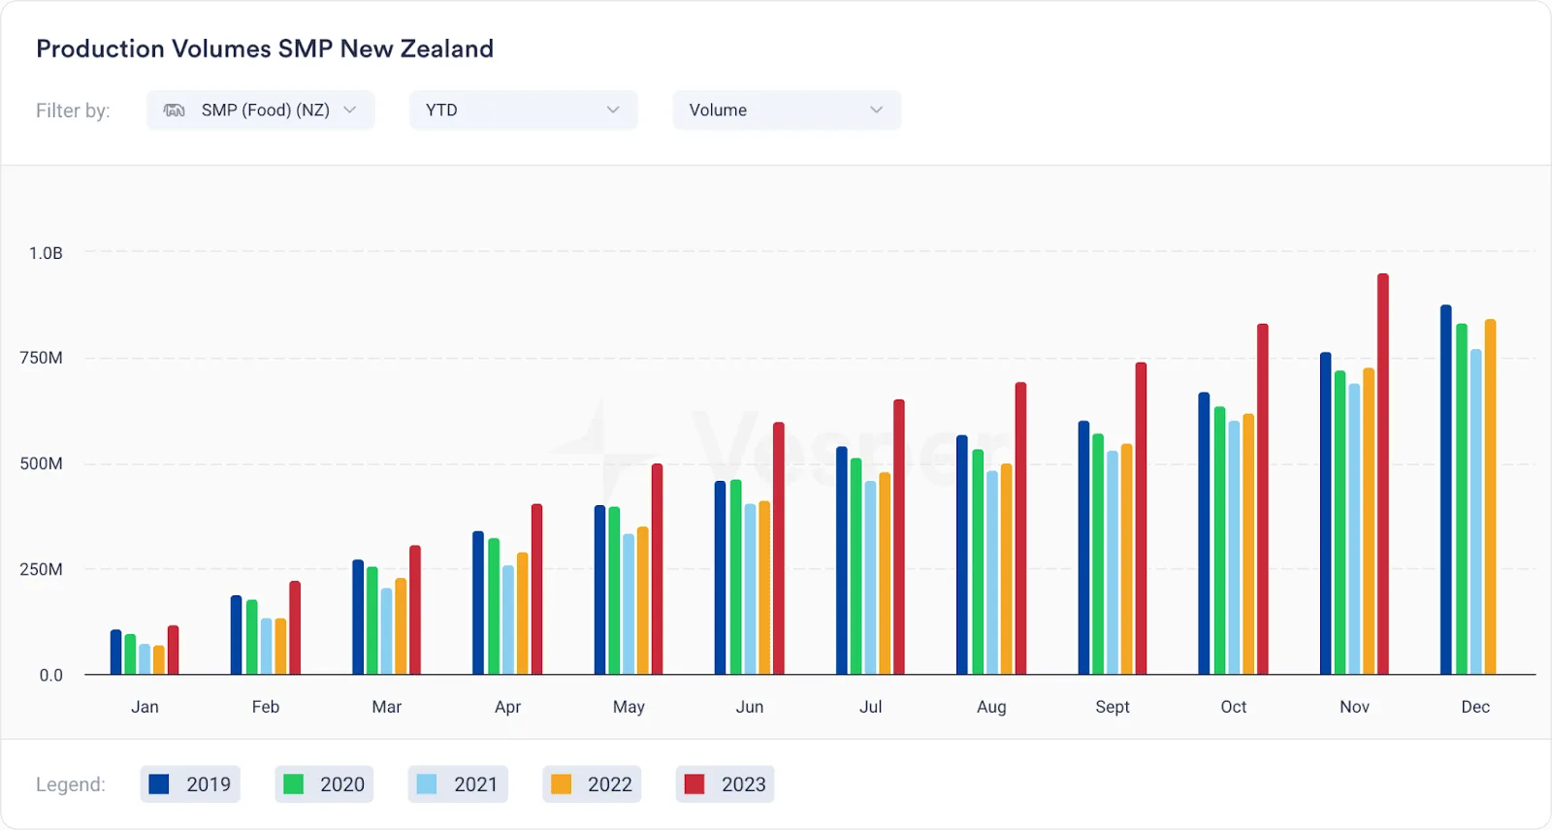Click the 'Legend:' label
The image size is (1552, 830).
pos(71,784)
